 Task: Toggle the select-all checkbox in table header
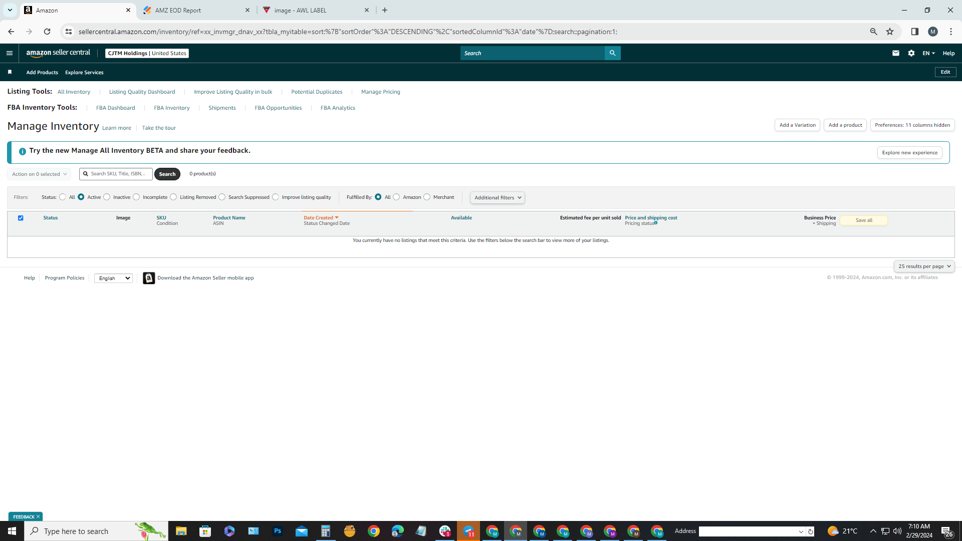coord(21,218)
